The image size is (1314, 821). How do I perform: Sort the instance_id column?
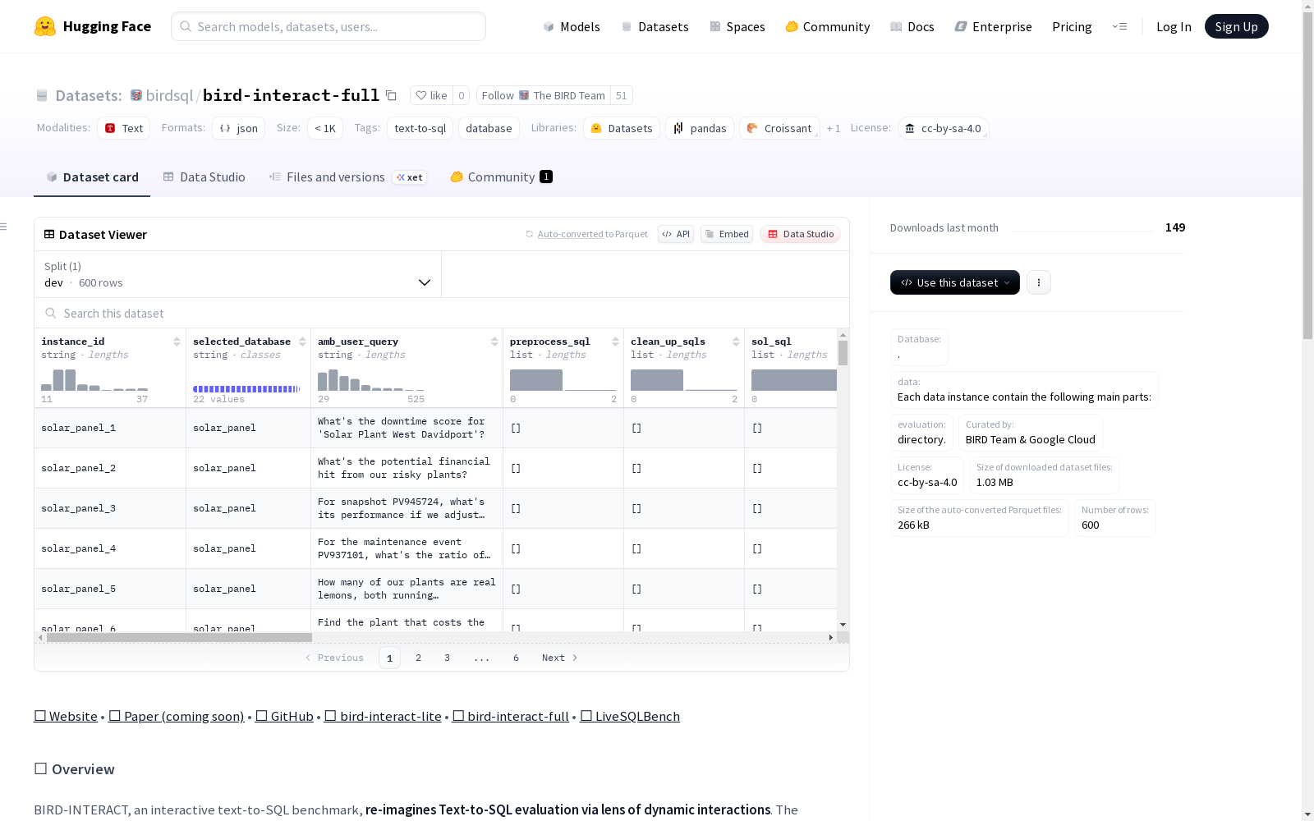177,342
